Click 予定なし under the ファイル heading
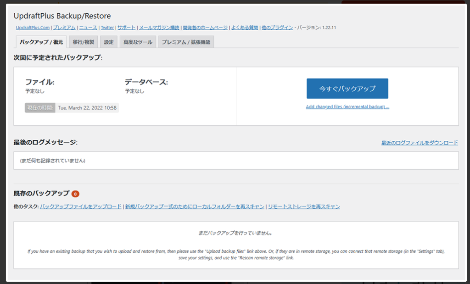Image resolution: width=470 pixels, height=284 pixels. coord(35,91)
